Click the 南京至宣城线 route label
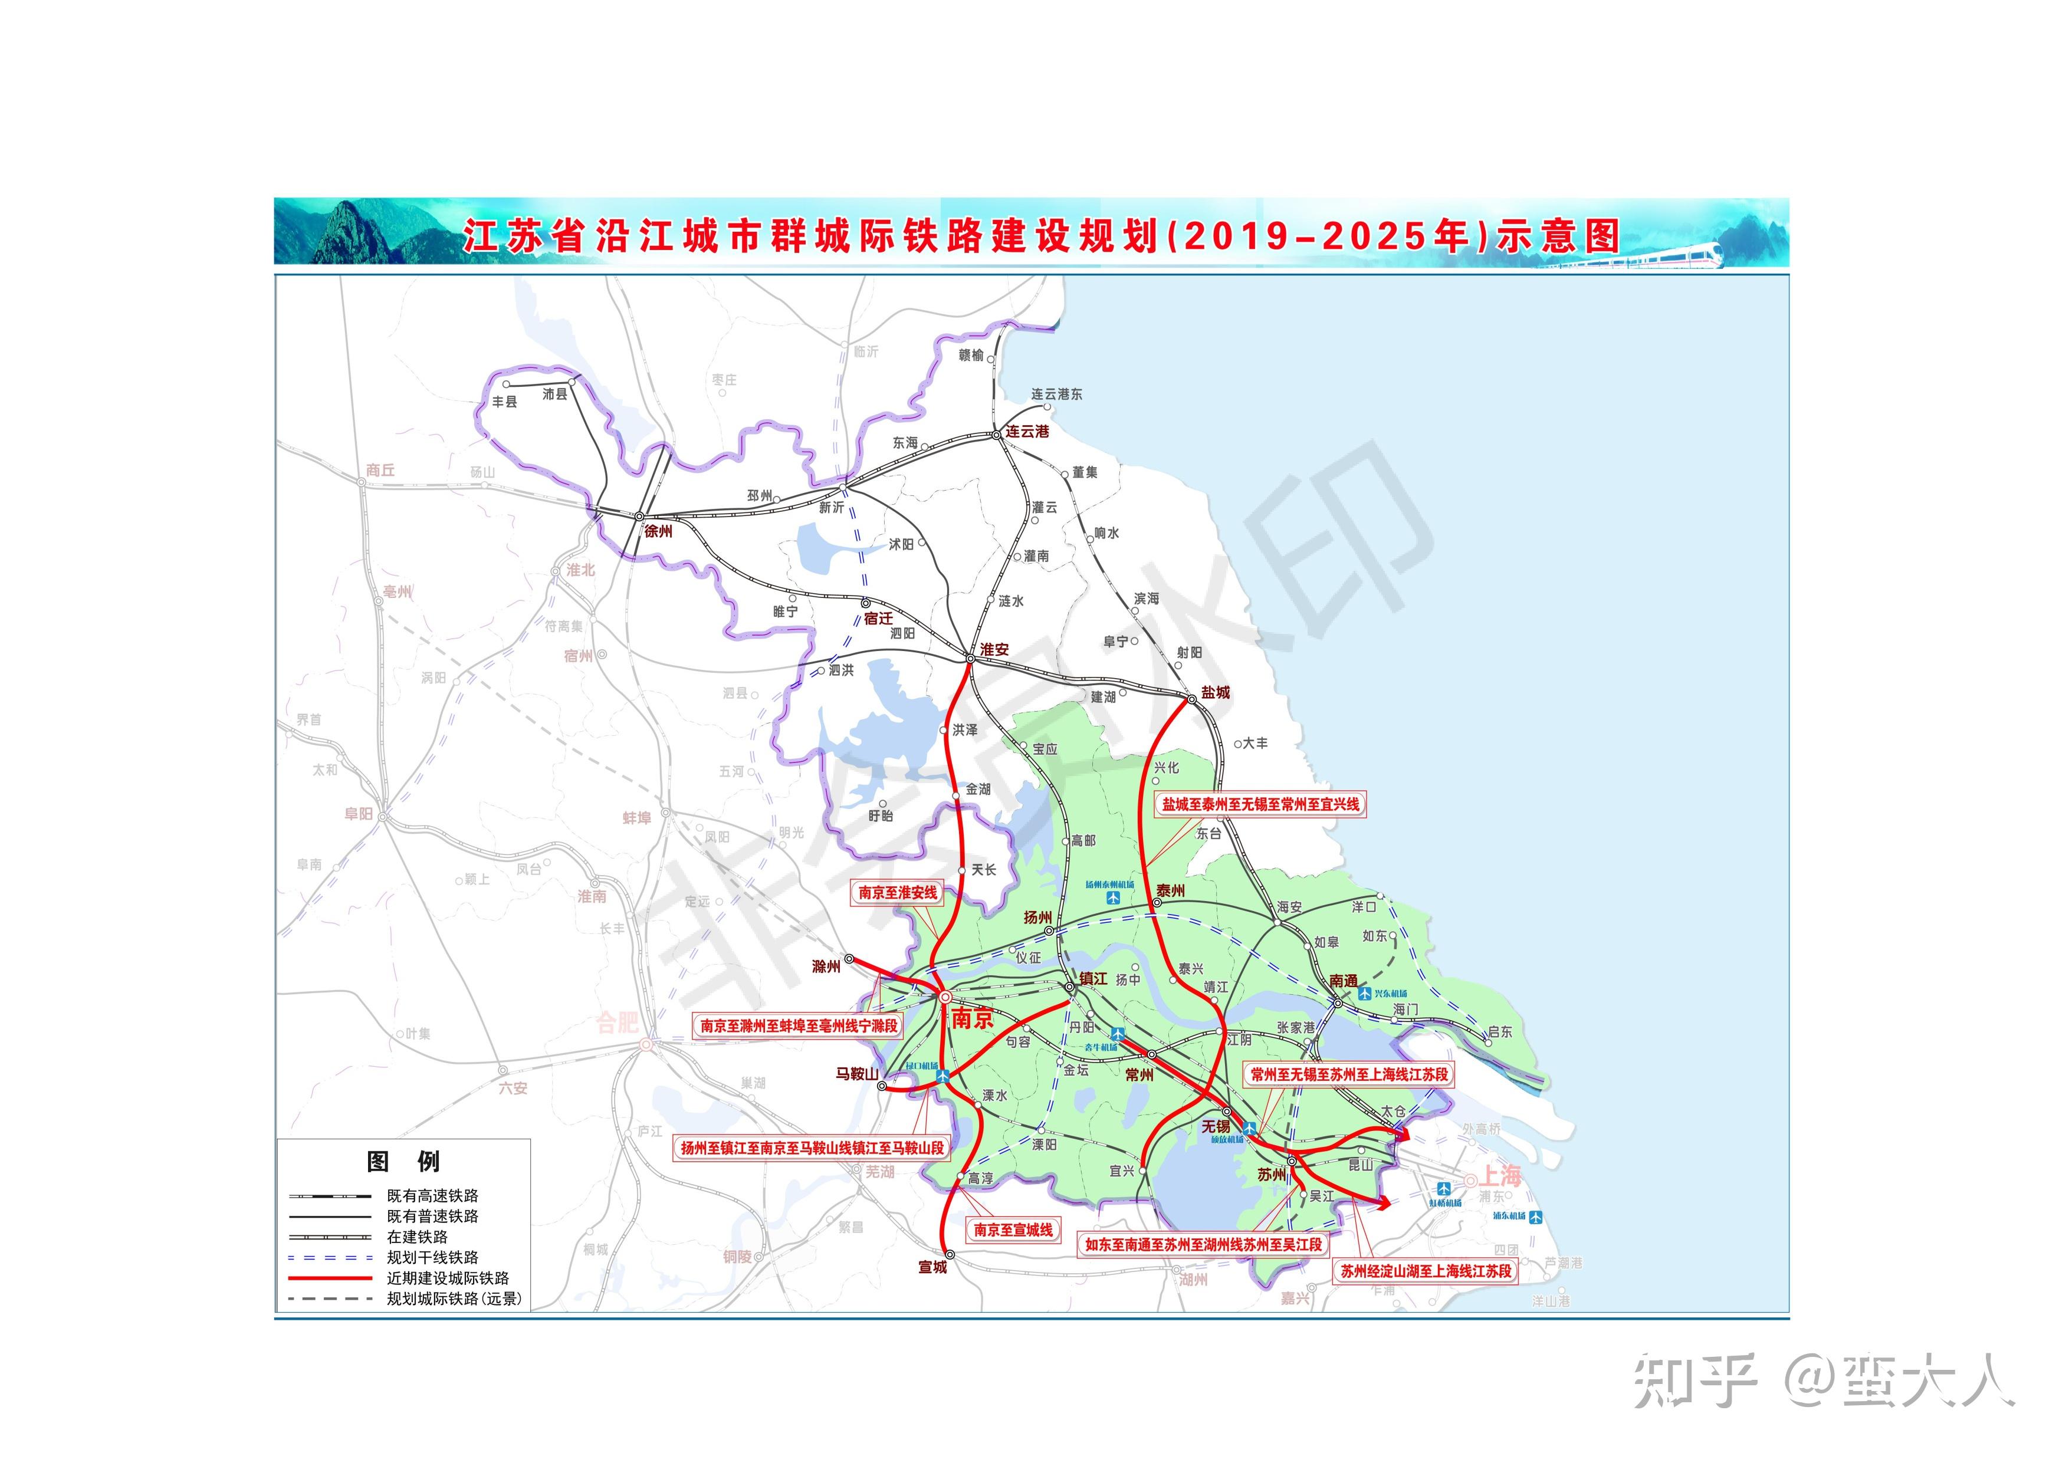 click(x=1013, y=1229)
